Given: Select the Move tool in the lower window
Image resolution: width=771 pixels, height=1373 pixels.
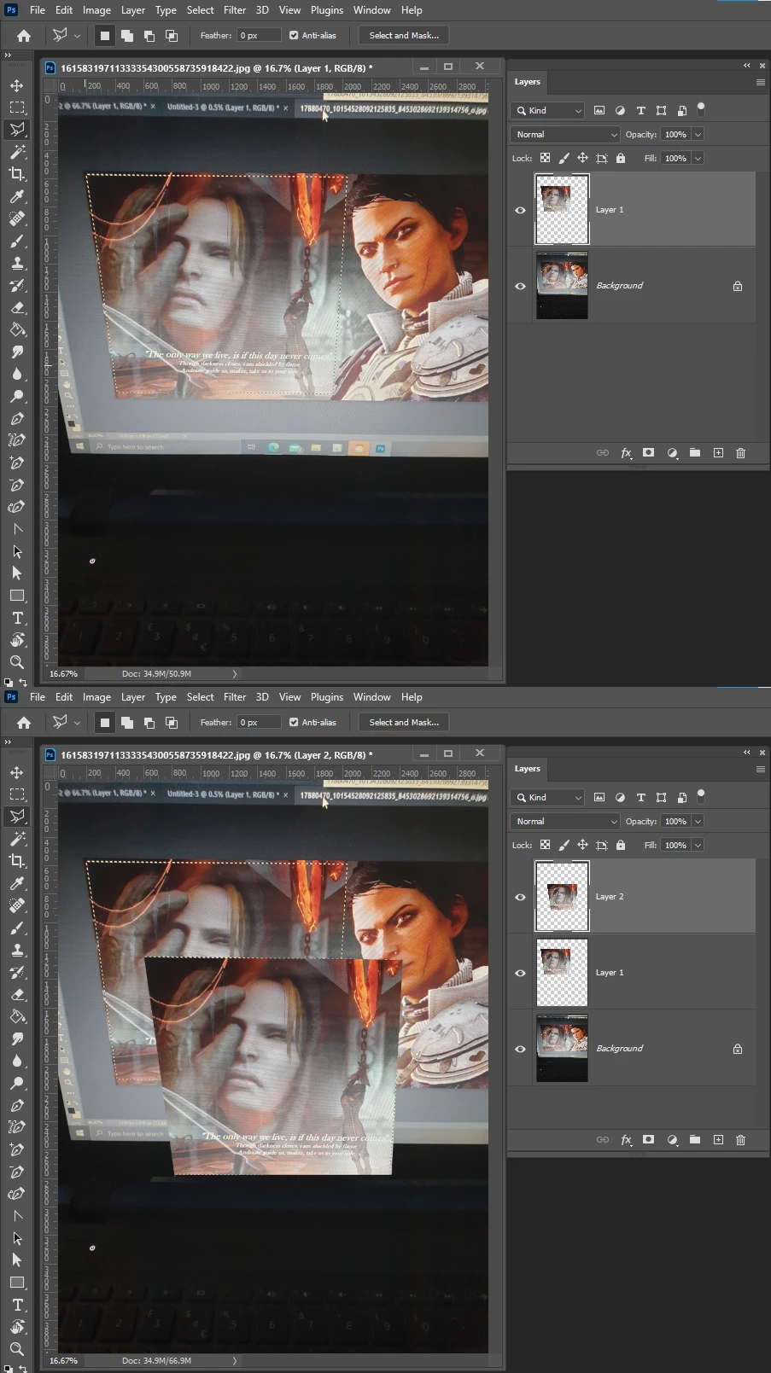Looking at the screenshot, I should [x=16, y=772].
